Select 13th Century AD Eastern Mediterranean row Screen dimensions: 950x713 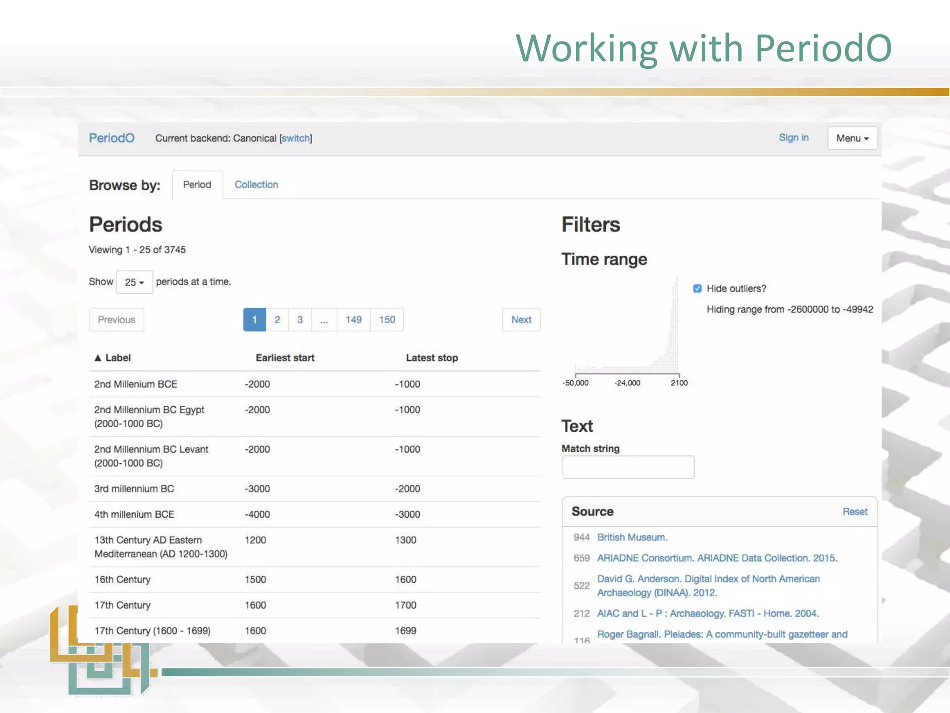(x=315, y=547)
